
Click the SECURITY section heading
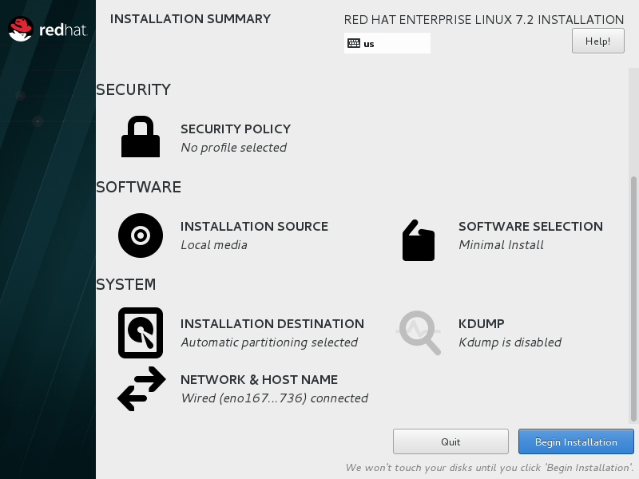(x=133, y=89)
